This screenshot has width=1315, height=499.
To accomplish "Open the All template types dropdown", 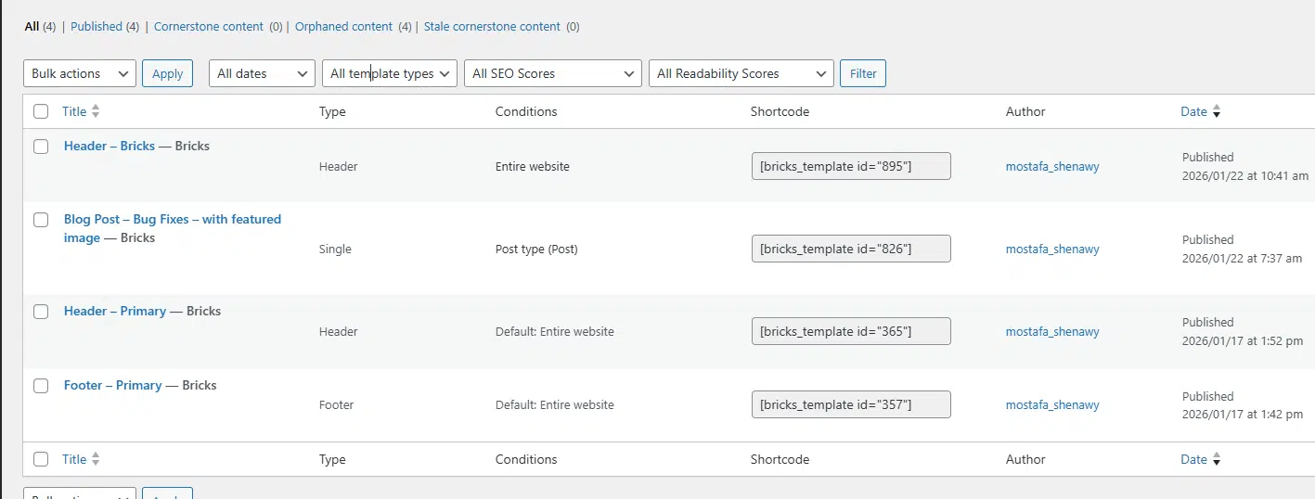I will 390,73.
